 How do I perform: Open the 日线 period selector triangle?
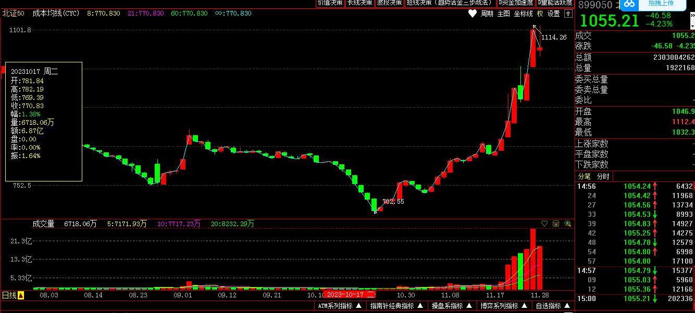[x=21, y=295]
